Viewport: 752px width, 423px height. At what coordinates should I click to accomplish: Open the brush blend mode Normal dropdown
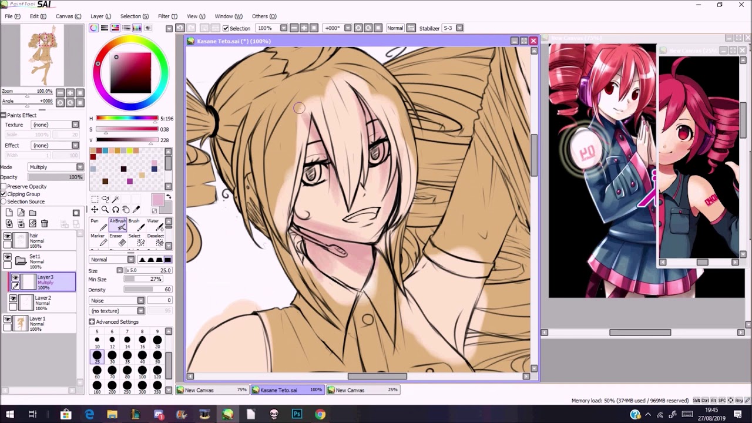pyautogui.click(x=112, y=260)
